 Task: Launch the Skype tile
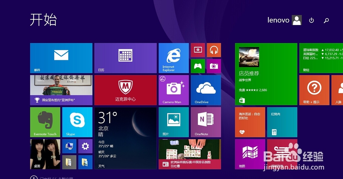tap(77, 122)
